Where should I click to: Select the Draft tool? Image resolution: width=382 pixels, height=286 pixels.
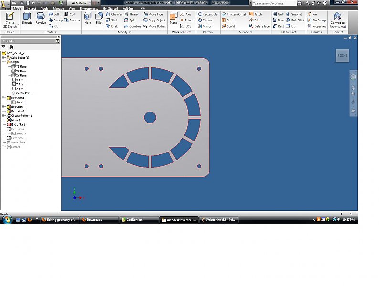point(112,26)
